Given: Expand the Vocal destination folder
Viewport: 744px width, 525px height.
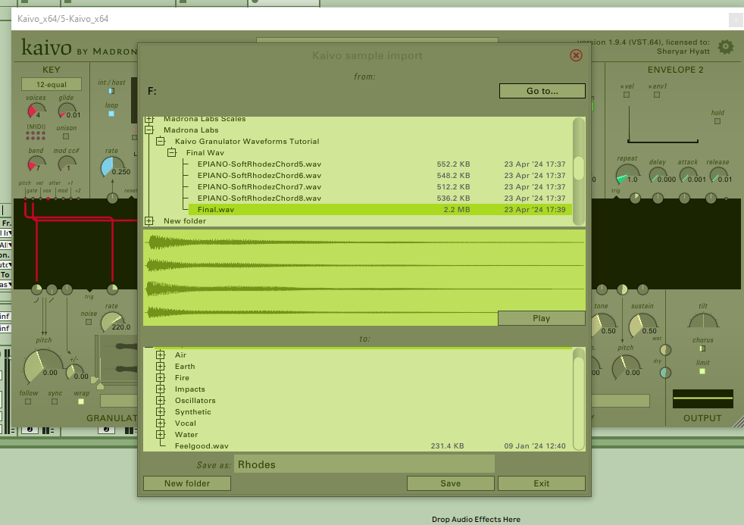Looking at the screenshot, I should pos(161,423).
